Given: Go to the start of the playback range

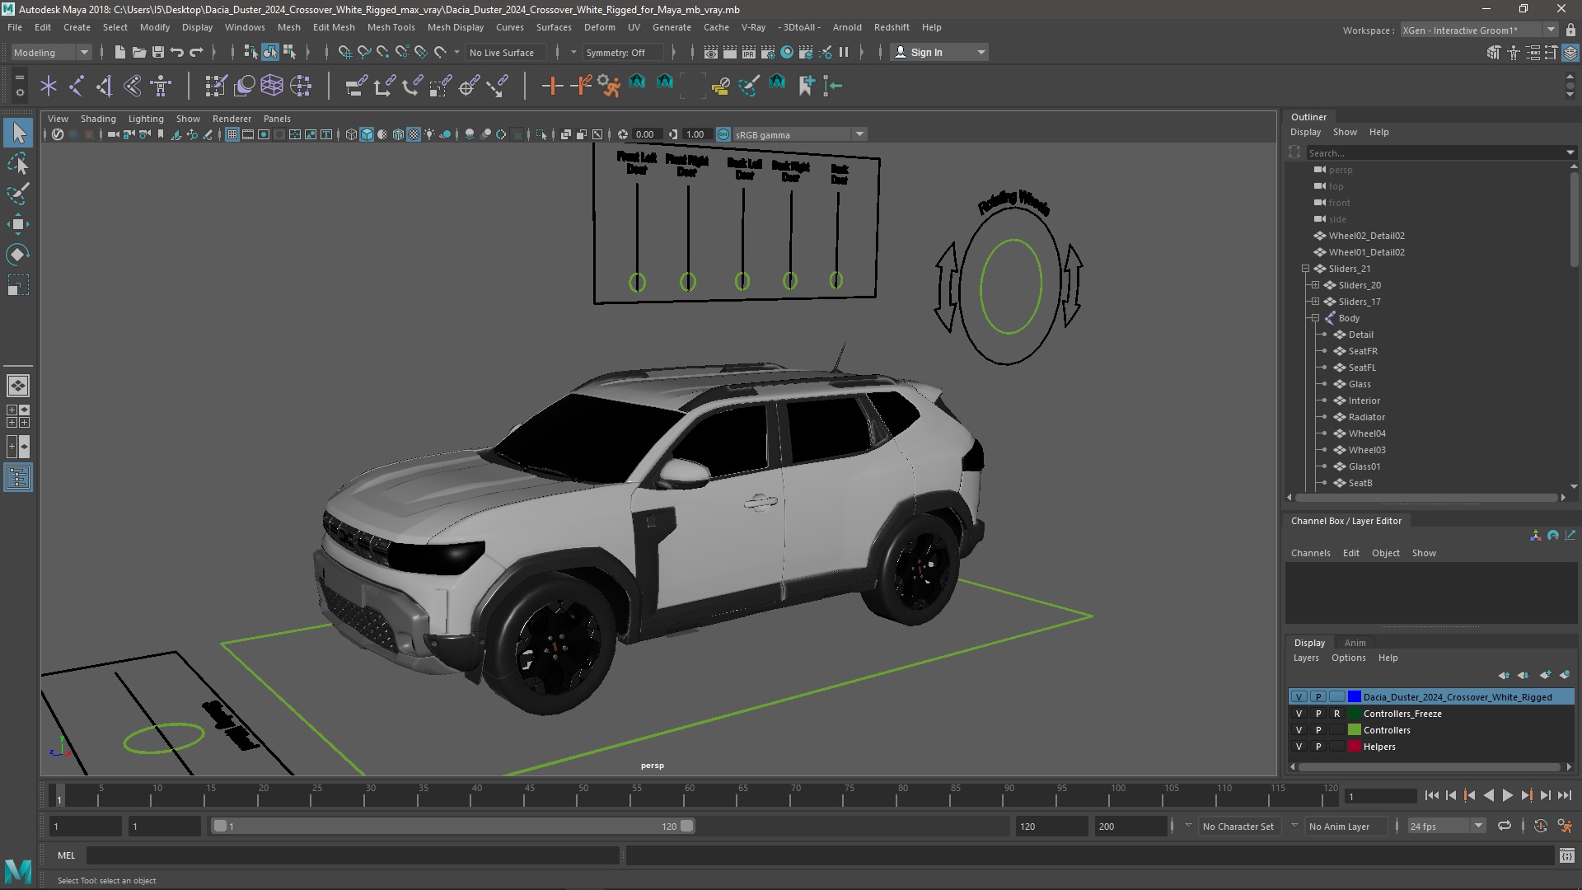Looking at the screenshot, I should coord(1432,795).
